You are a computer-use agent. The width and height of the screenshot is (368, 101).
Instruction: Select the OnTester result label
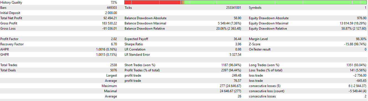260,49
